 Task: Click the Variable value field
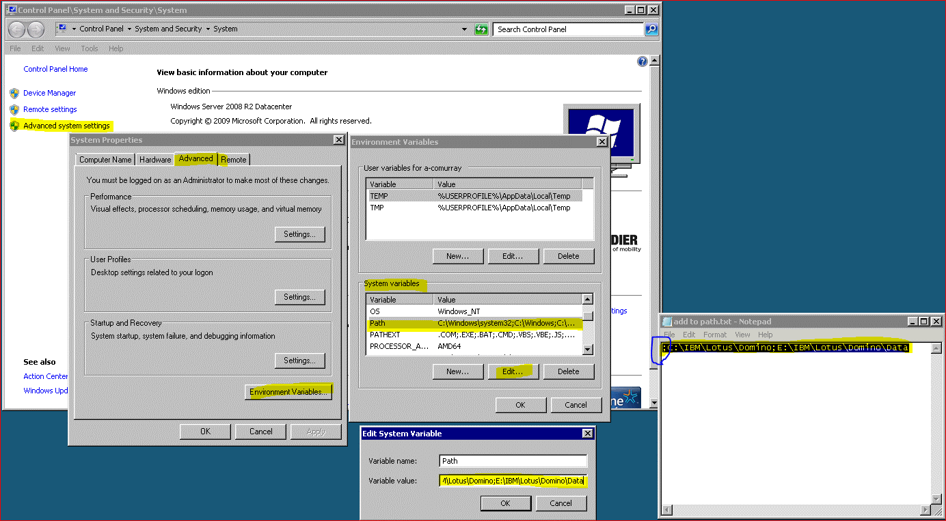click(513, 481)
